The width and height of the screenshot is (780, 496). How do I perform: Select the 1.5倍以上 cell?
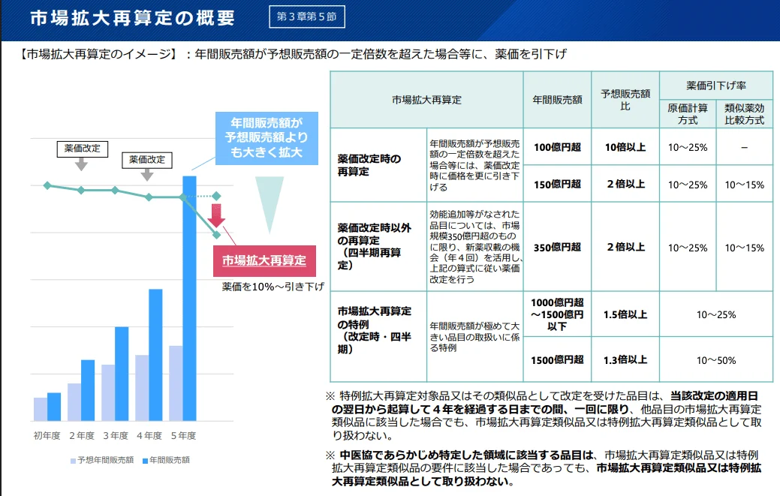625,314
